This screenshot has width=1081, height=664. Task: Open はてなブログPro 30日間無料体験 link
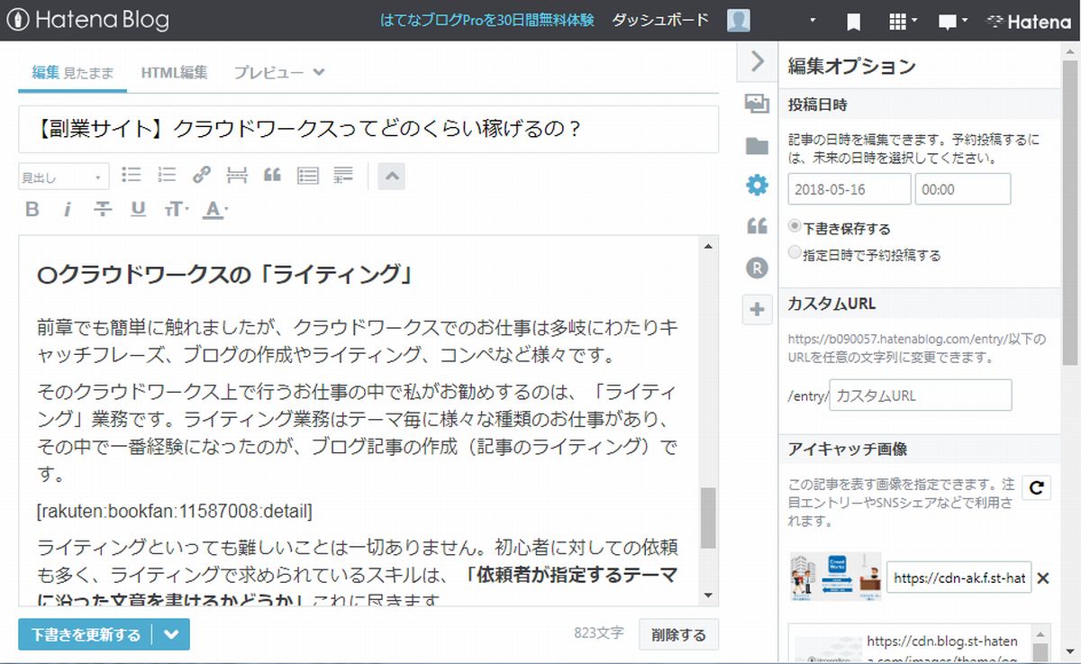[x=487, y=21]
